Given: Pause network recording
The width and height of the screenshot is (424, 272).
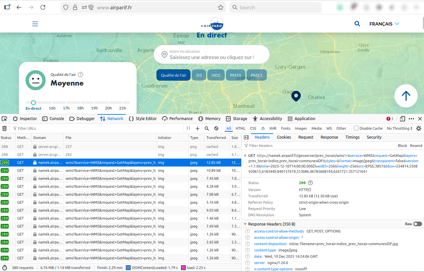Looking at the screenshot, I should pos(188,128).
